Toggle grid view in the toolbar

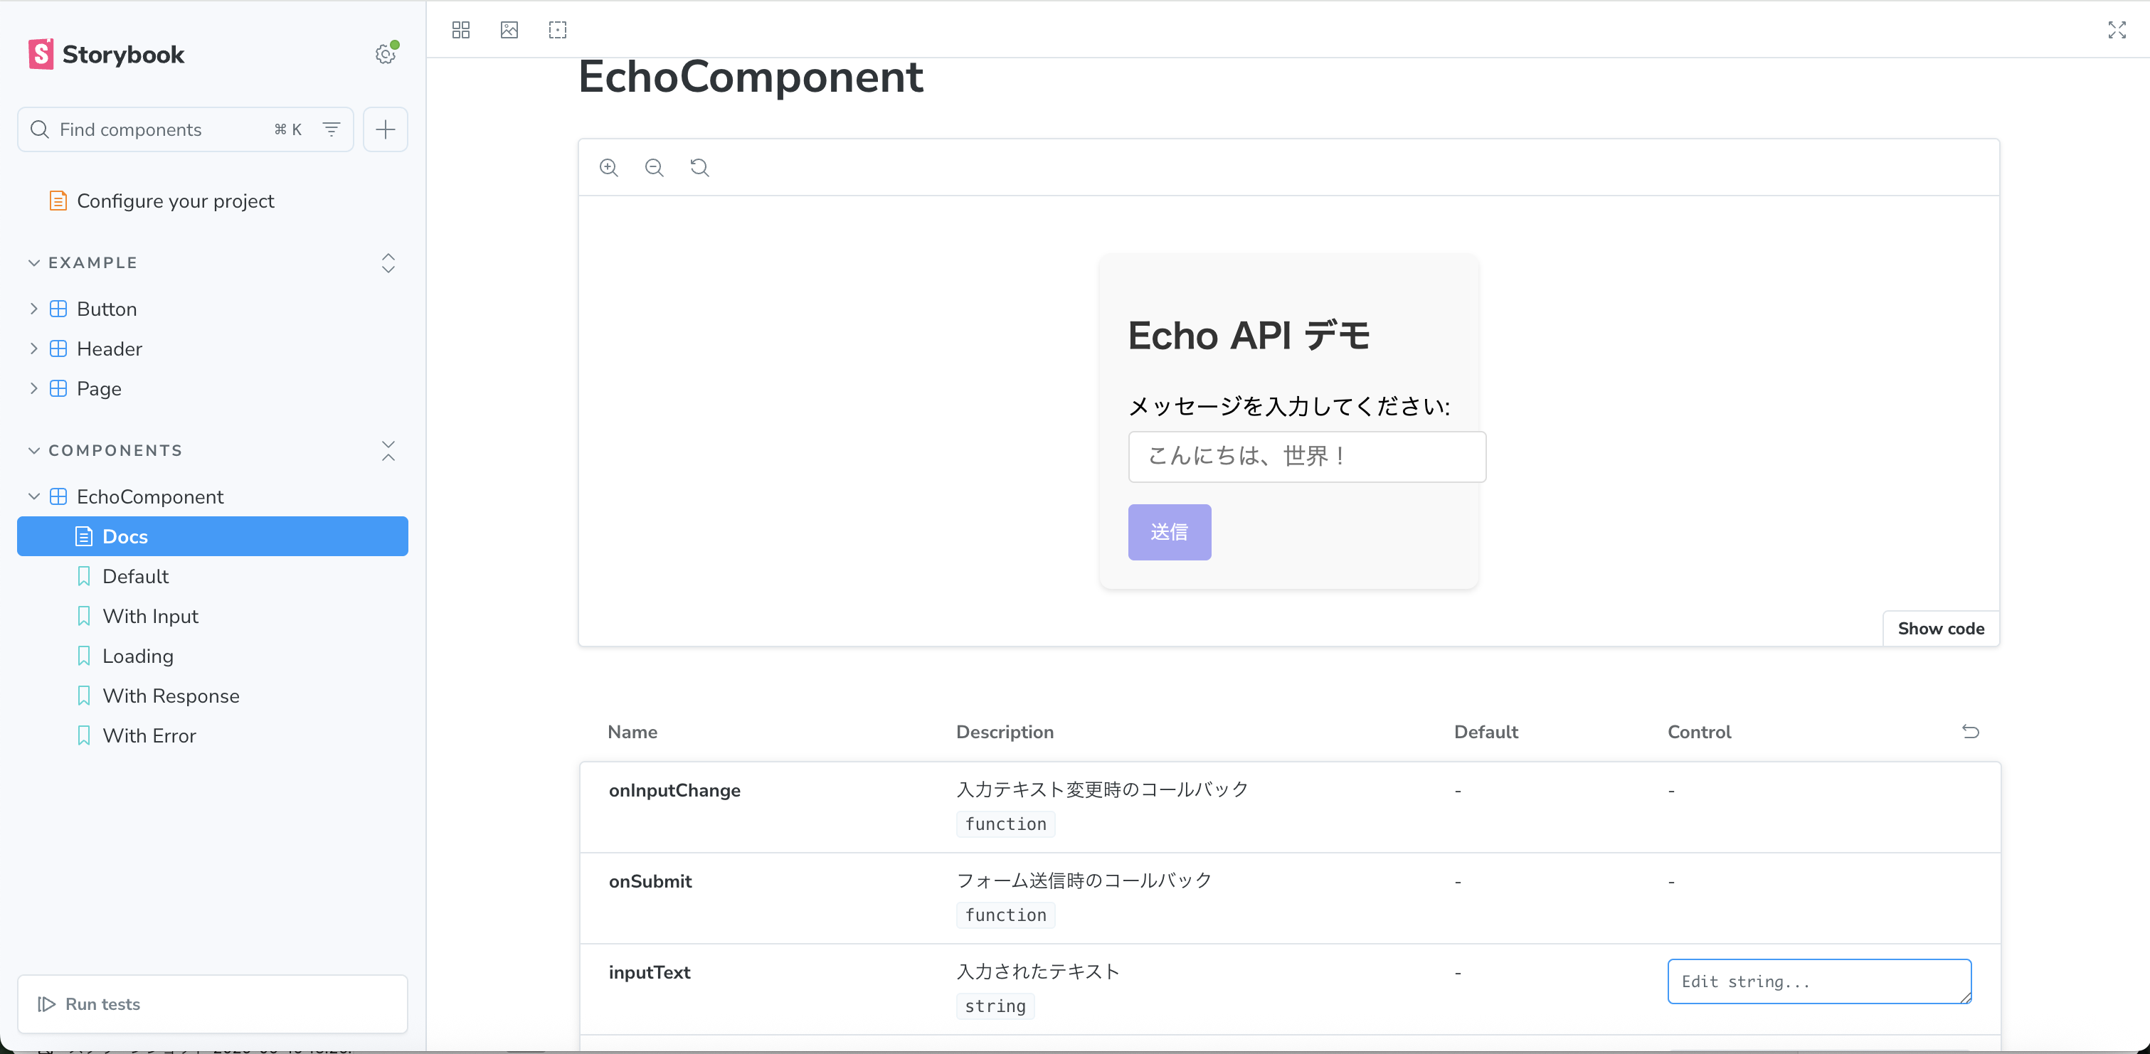click(461, 30)
